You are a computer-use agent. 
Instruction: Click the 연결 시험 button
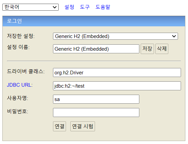point(83,126)
